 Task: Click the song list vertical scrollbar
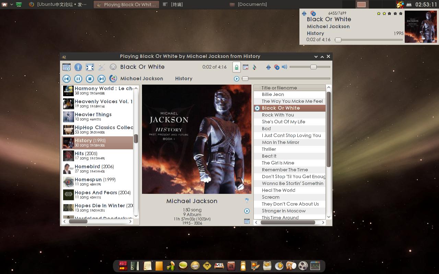329,129
